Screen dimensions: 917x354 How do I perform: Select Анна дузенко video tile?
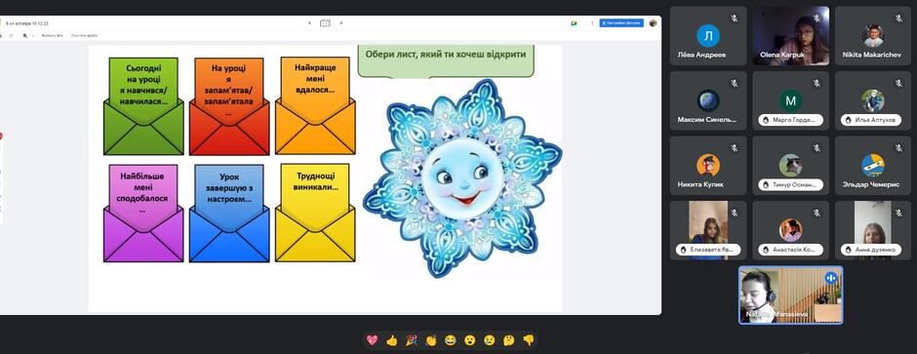click(x=872, y=230)
